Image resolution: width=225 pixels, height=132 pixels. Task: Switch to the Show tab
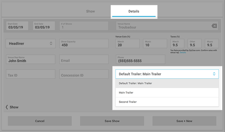coord(90,11)
